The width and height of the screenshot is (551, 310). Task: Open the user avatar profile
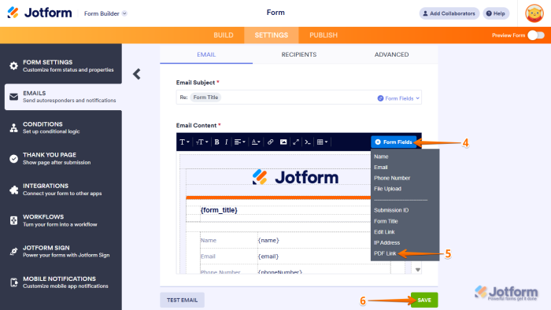[534, 13]
